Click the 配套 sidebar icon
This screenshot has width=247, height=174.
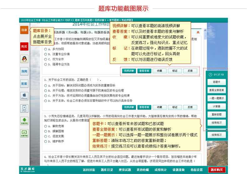pyautogui.click(x=24, y=84)
